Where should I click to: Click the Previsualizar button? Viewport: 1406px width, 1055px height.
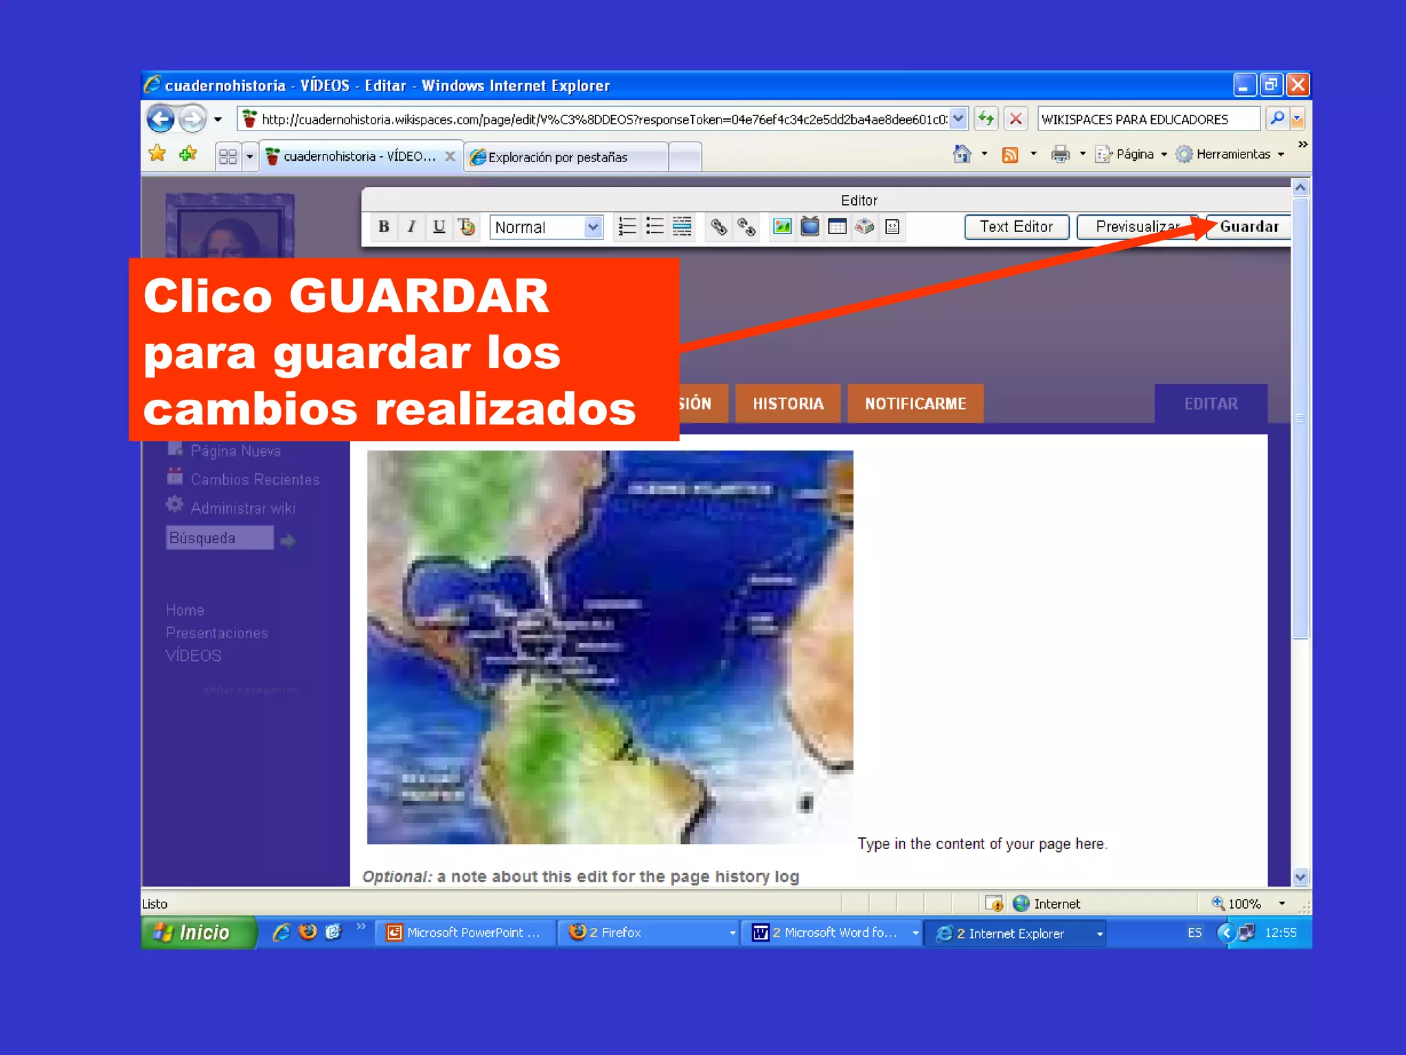point(1137,227)
